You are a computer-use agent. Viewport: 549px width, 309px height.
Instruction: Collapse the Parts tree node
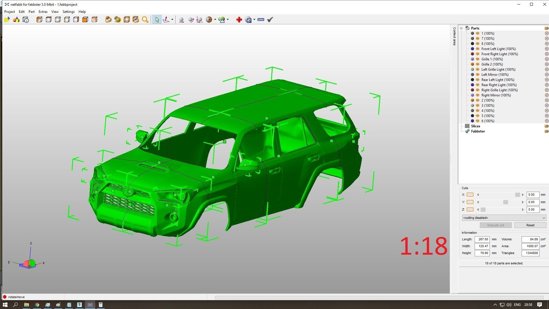[x=461, y=28]
